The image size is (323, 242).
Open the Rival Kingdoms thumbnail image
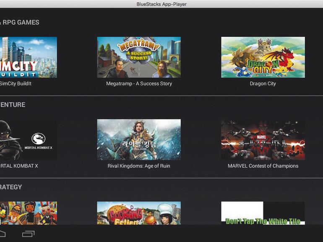[139, 139]
